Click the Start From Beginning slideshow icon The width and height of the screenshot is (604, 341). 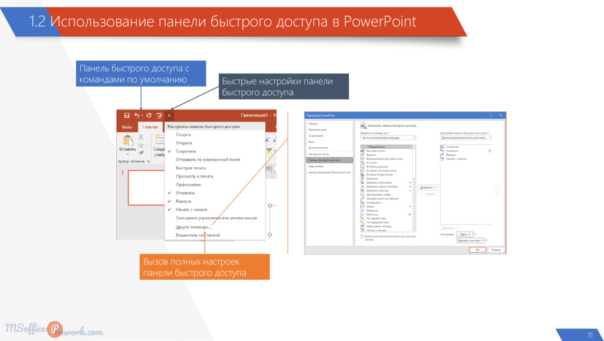[159, 115]
